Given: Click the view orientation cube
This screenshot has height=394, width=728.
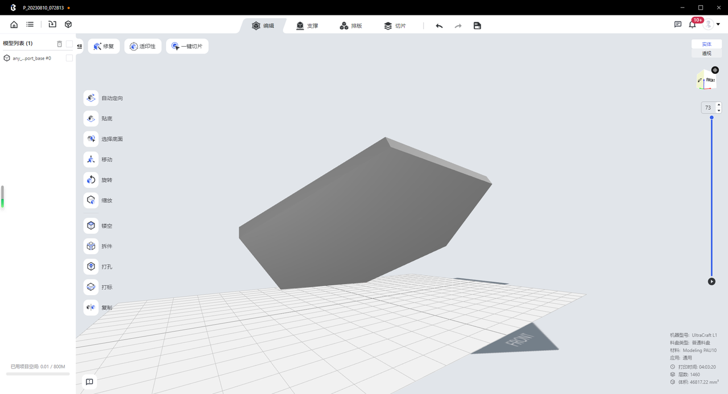Looking at the screenshot, I should (x=706, y=80).
